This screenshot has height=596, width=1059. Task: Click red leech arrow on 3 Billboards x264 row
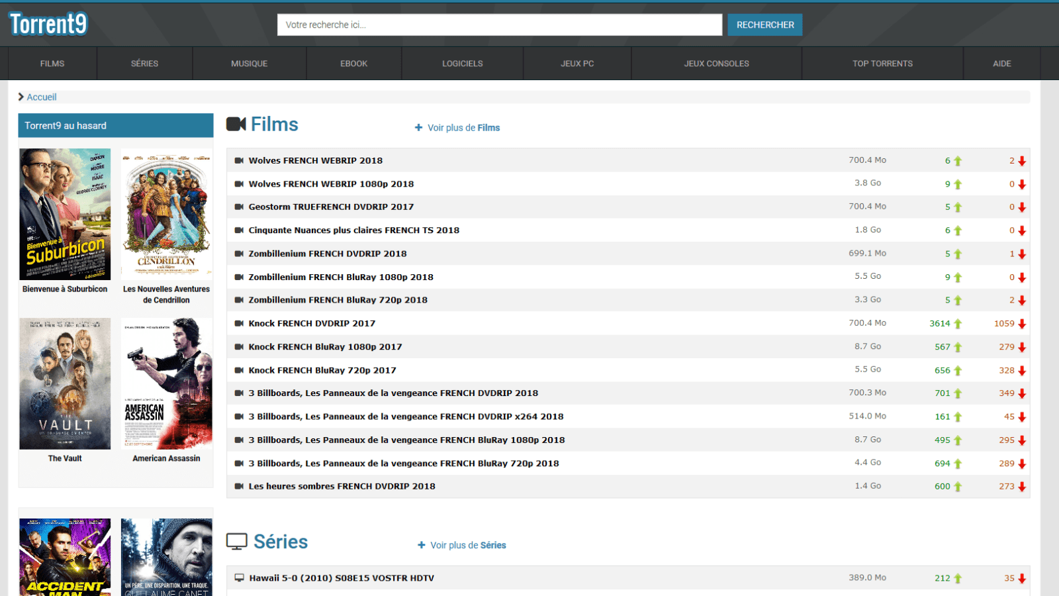1022,417
